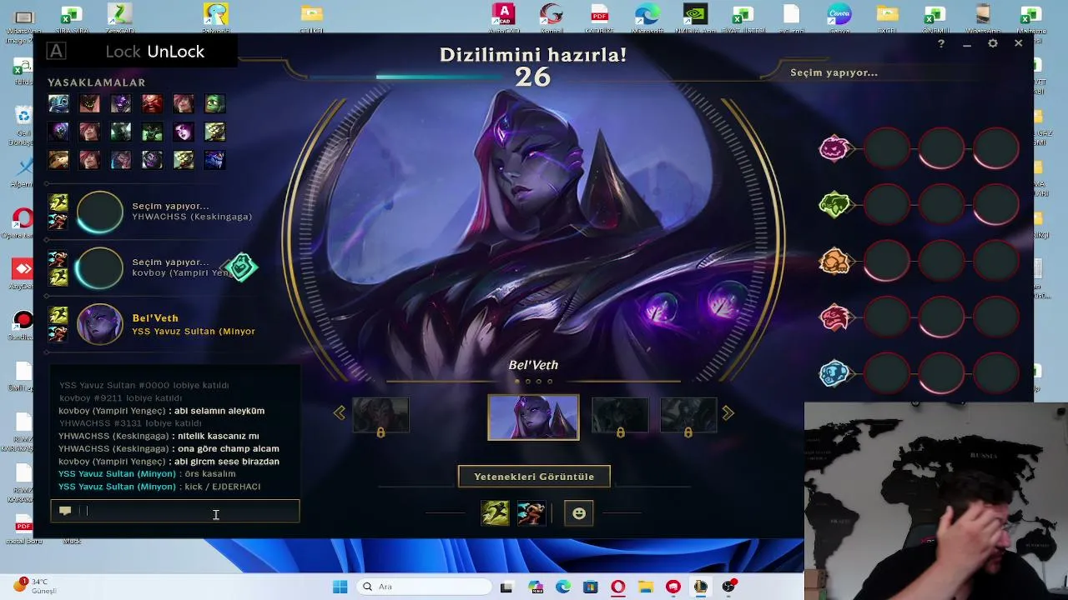Open the emote smiley button
Viewport: 1068px width, 600px height.
579,513
